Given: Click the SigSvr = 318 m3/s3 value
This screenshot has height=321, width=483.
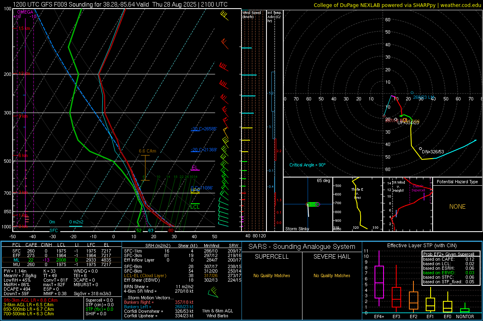Looking at the screenshot, I should 93,294.
